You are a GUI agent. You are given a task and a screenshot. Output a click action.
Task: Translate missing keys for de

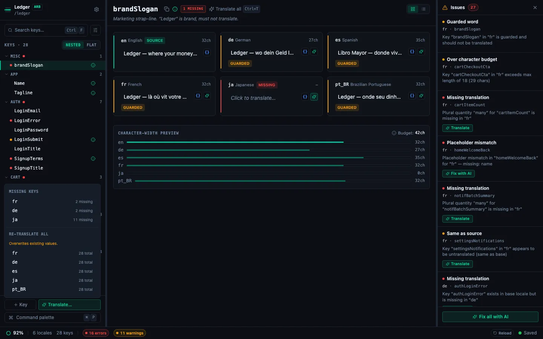coord(52,211)
